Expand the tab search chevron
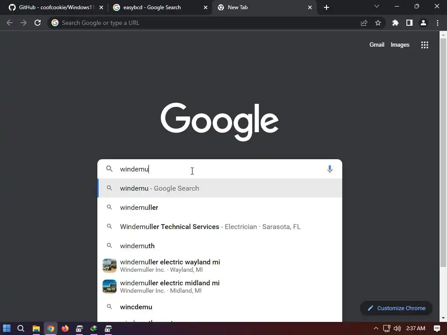 [377, 6]
